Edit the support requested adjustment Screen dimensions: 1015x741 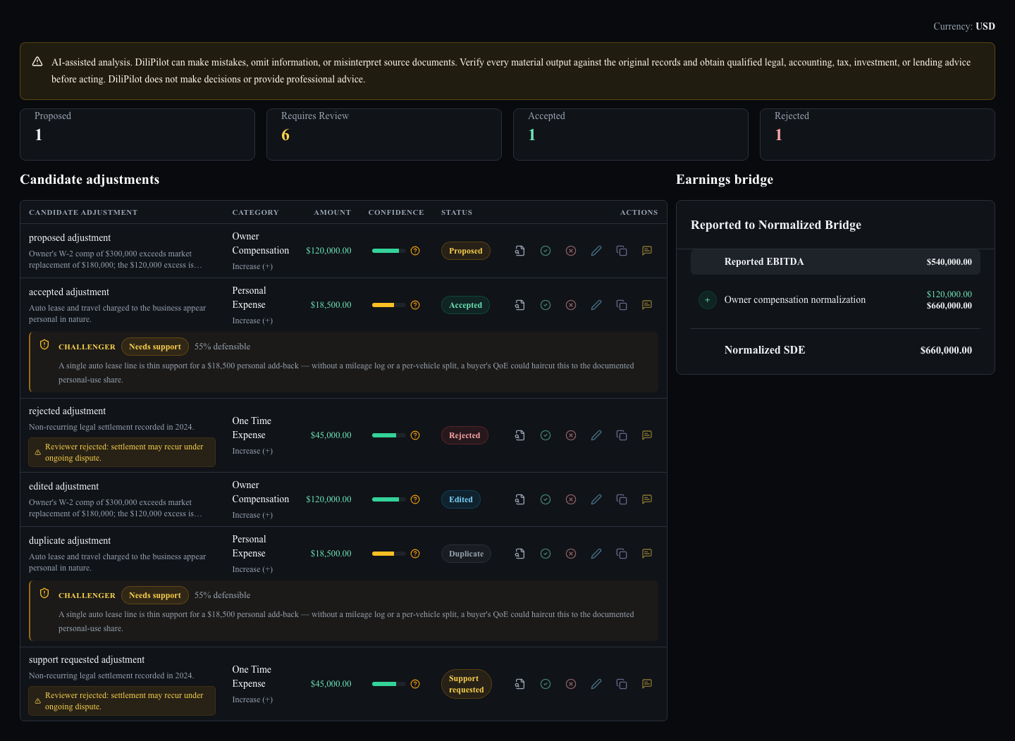tap(596, 684)
